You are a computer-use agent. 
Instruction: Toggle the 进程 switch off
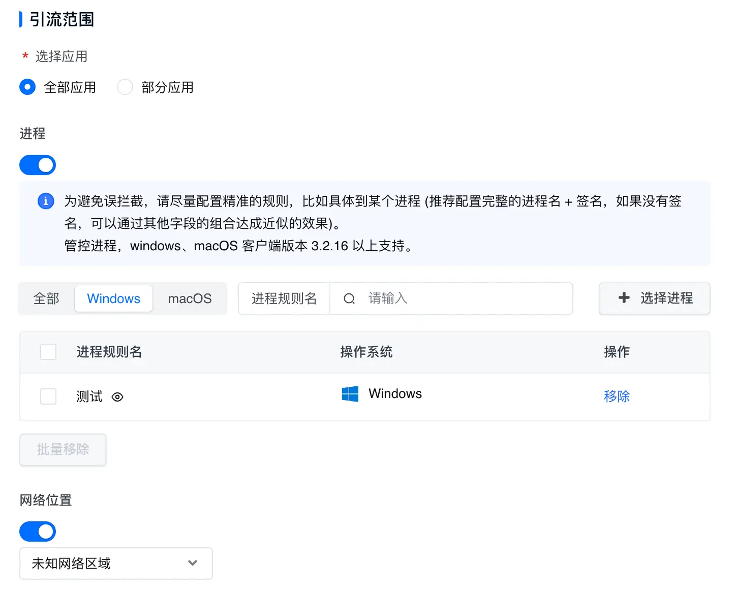coord(38,165)
